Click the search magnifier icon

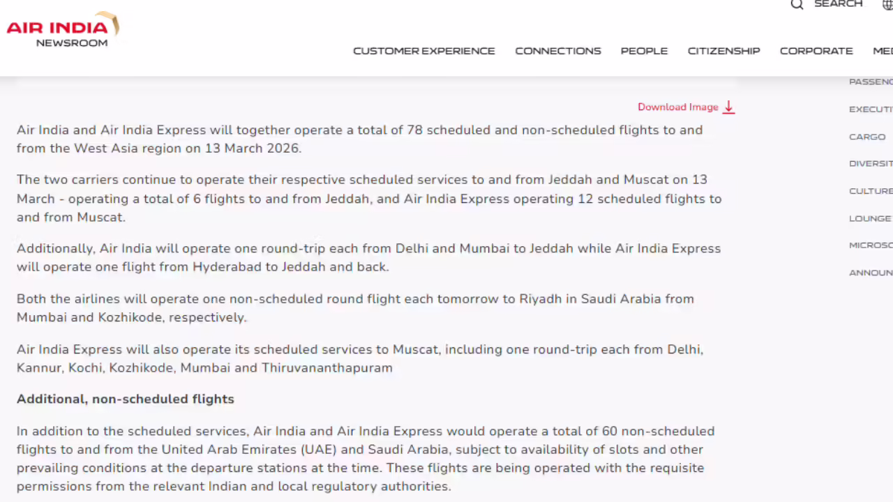797,5
